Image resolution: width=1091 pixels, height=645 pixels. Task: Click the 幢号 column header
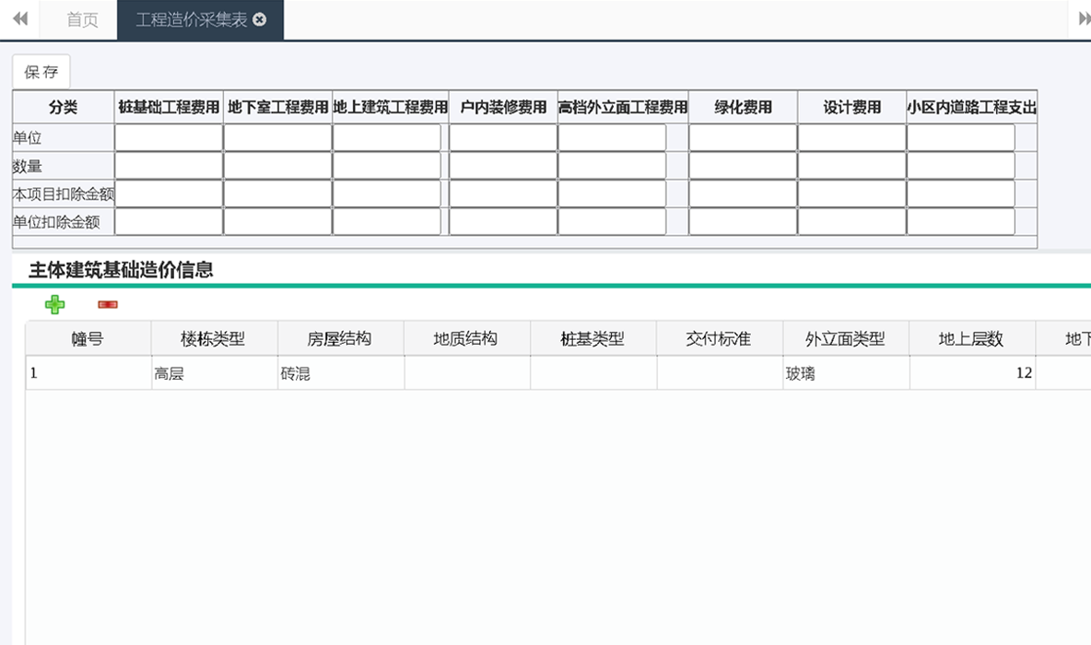[88, 338]
